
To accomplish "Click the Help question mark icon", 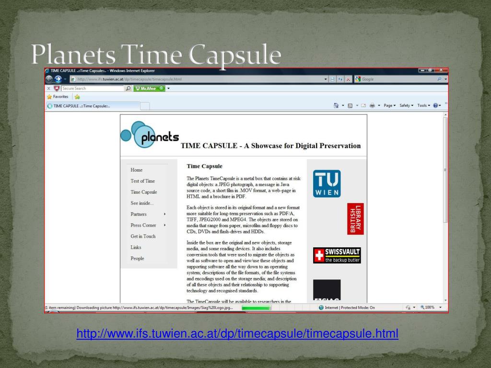I will coord(435,105).
